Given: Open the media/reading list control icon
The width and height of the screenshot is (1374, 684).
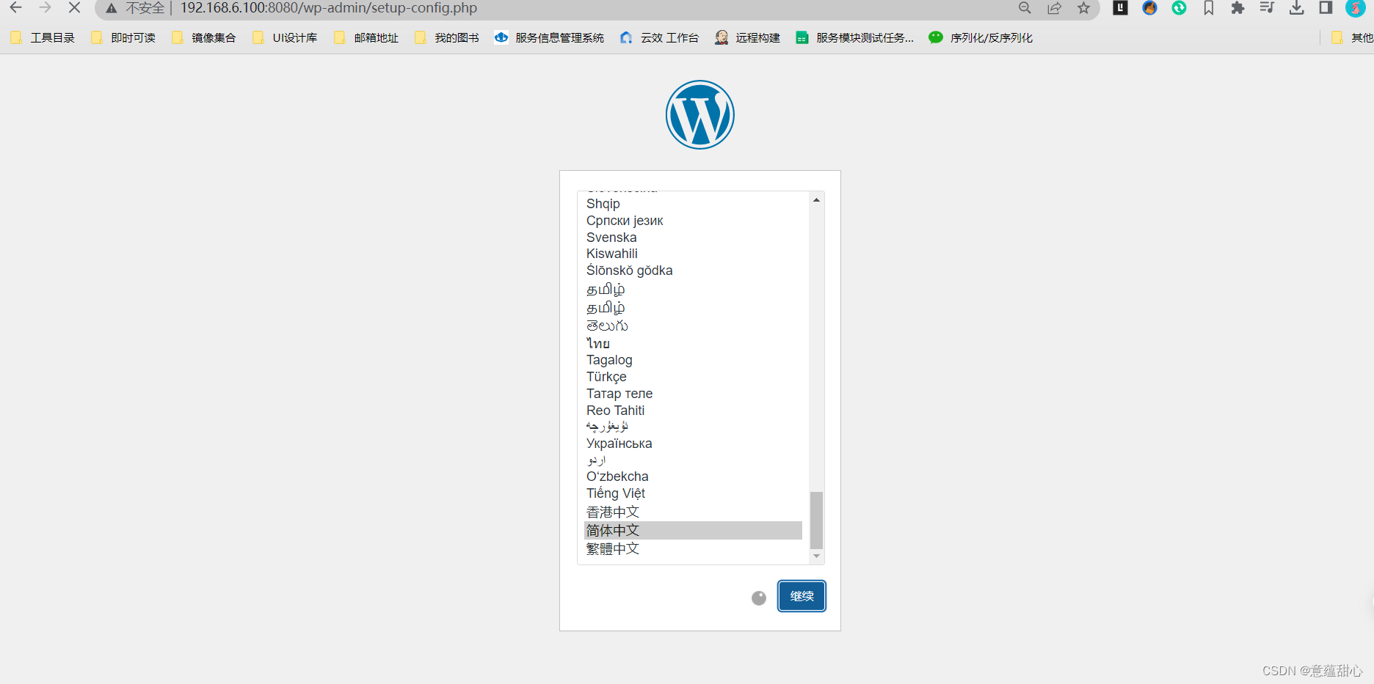Looking at the screenshot, I should [1267, 8].
